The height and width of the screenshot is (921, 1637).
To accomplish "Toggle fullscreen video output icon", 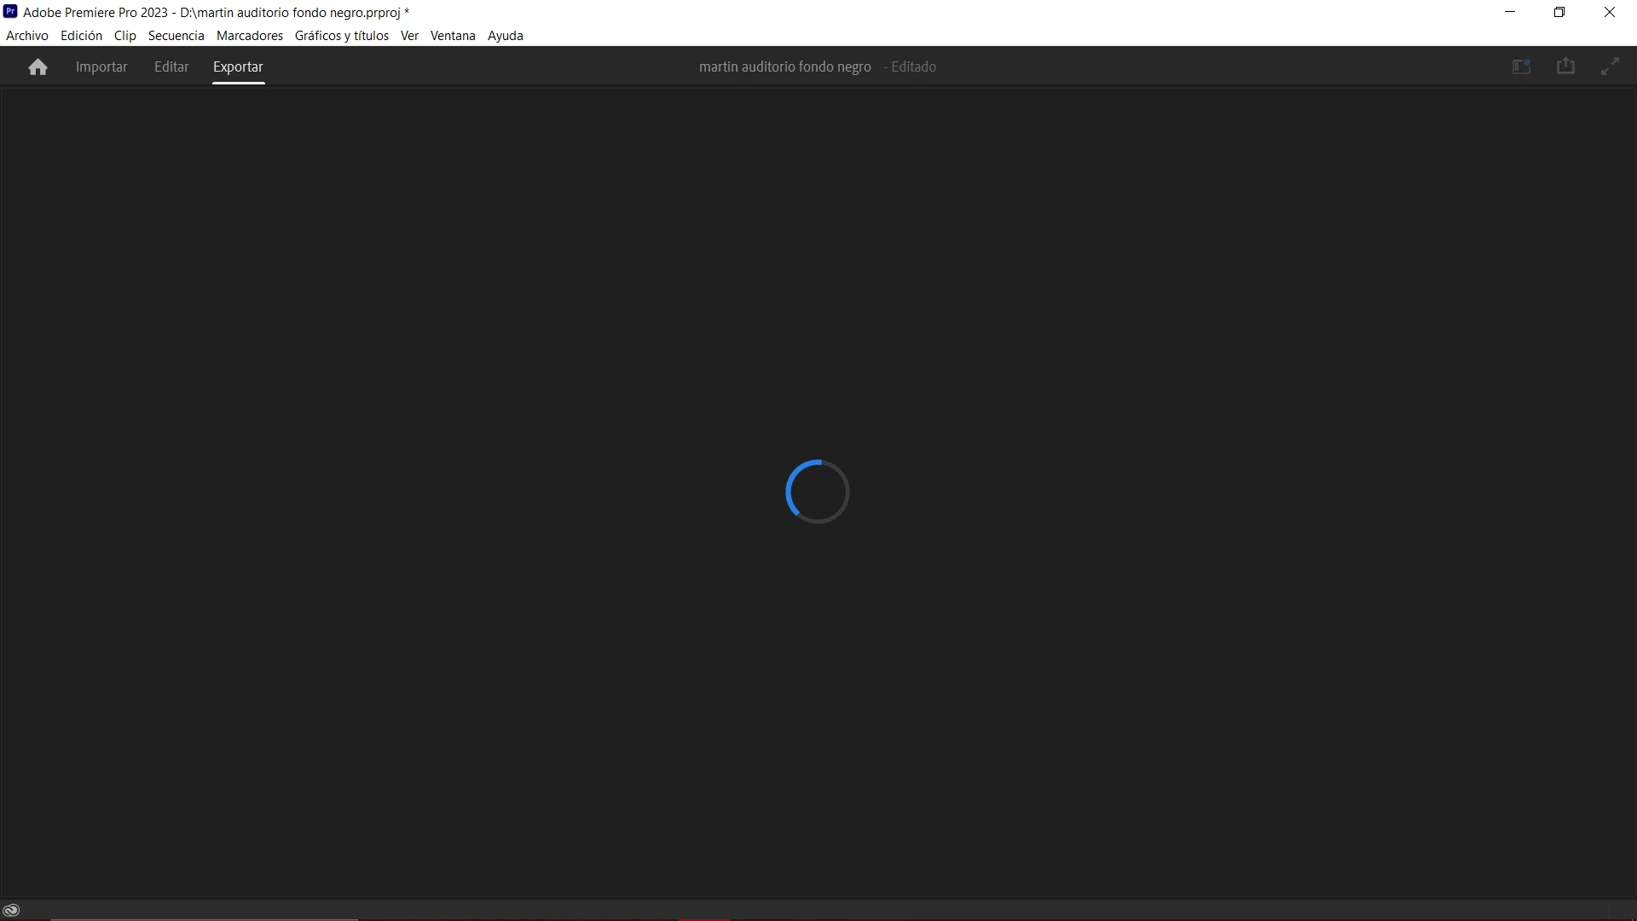I will 1610,67.
